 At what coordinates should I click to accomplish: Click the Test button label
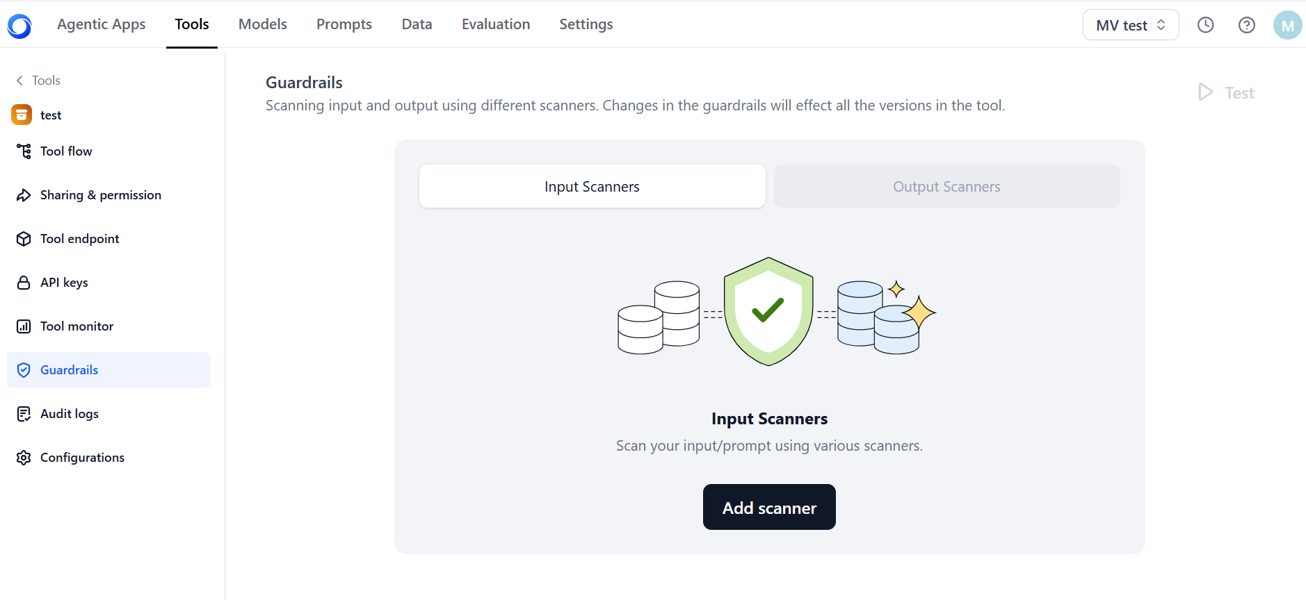[1239, 93]
